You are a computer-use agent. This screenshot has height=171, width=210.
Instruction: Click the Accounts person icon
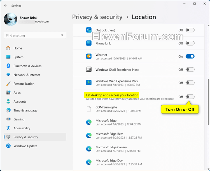point(8,101)
